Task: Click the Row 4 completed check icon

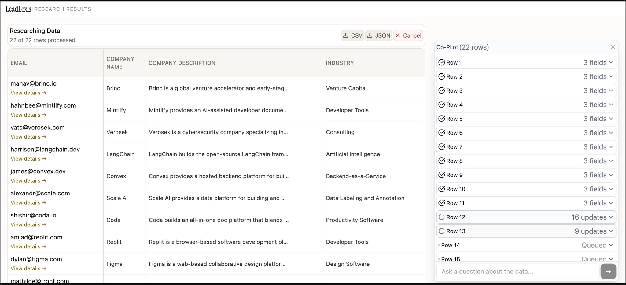Action: [442, 105]
